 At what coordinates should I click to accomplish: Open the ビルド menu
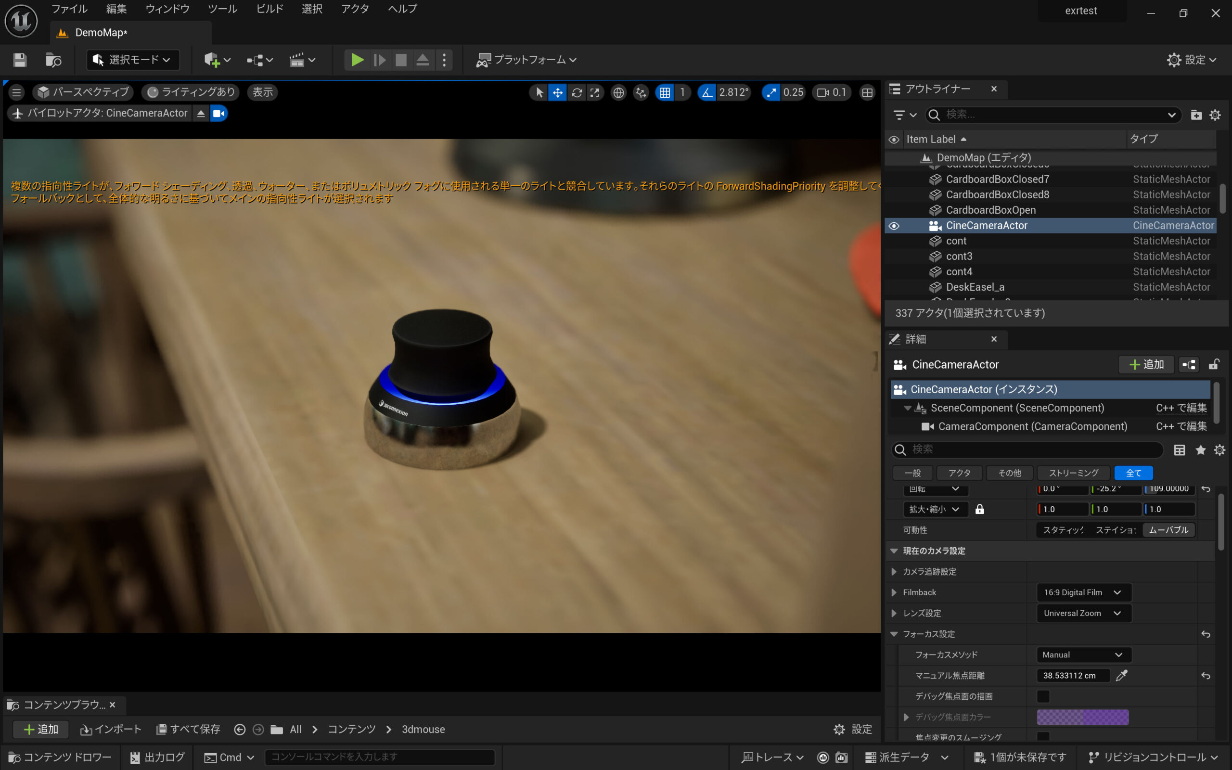(x=269, y=9)
